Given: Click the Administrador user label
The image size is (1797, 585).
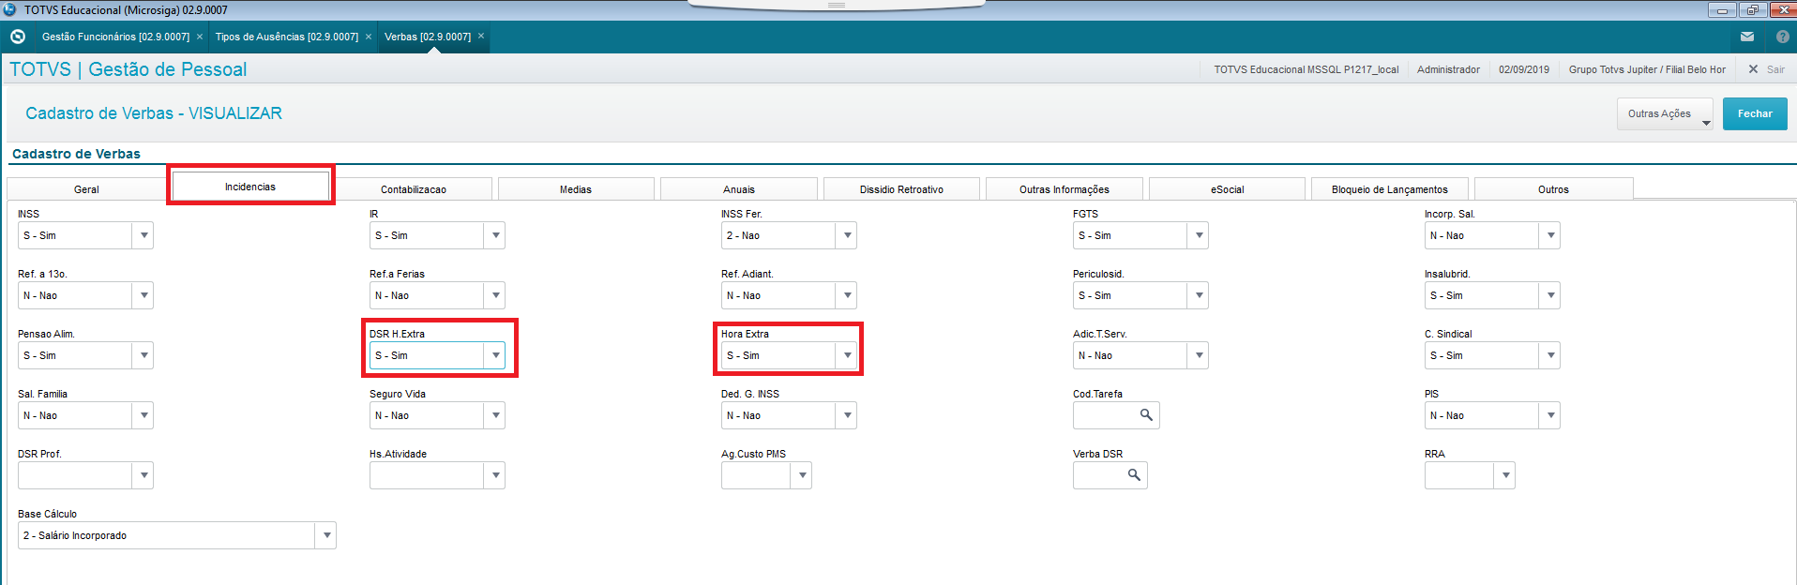Looking at the screenshot, I should click(x=1448, y=69).
